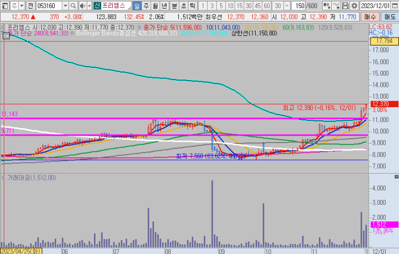399x254 pixels.
Task: Choose the 10 interval button
Action: coord(230,5)
